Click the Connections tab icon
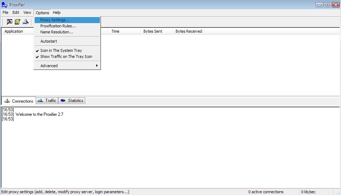Image resolution: width=341 pixels, height=195 pixels. (x=7, y=101)
